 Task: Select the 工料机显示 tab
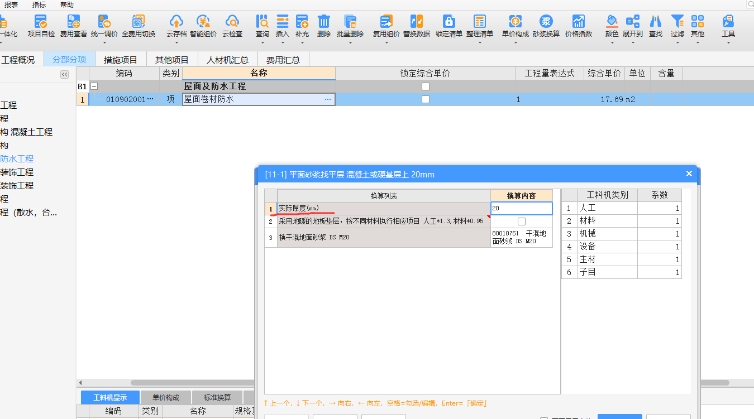[x=110, y=397]
